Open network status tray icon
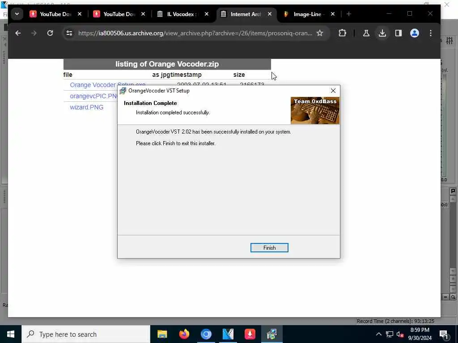 (x=390, y=334)
